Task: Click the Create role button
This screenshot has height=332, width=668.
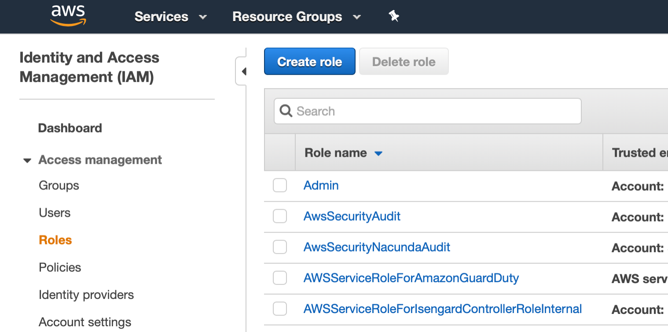Action: [309, 61]
